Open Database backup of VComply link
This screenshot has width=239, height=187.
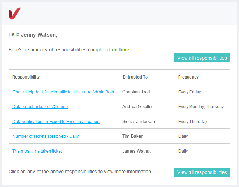click(x=40, y=107)
